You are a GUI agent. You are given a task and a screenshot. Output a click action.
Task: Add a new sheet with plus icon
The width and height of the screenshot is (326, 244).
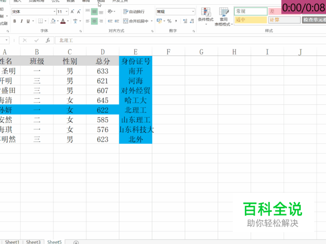pos(76,242)
